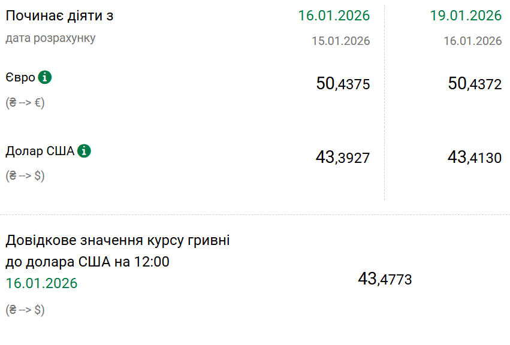Viewport: 510px width, 345px height.
Task: Select the grey calculation date 16.01.2026
Action: (472, 41)
